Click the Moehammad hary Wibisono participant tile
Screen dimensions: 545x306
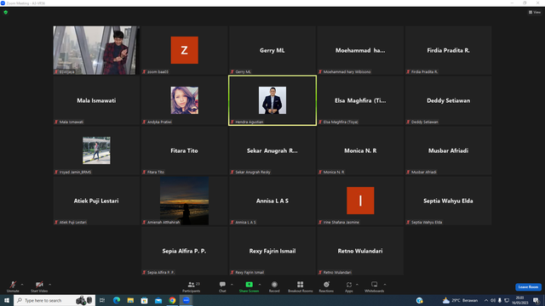[x=360, y=50]
